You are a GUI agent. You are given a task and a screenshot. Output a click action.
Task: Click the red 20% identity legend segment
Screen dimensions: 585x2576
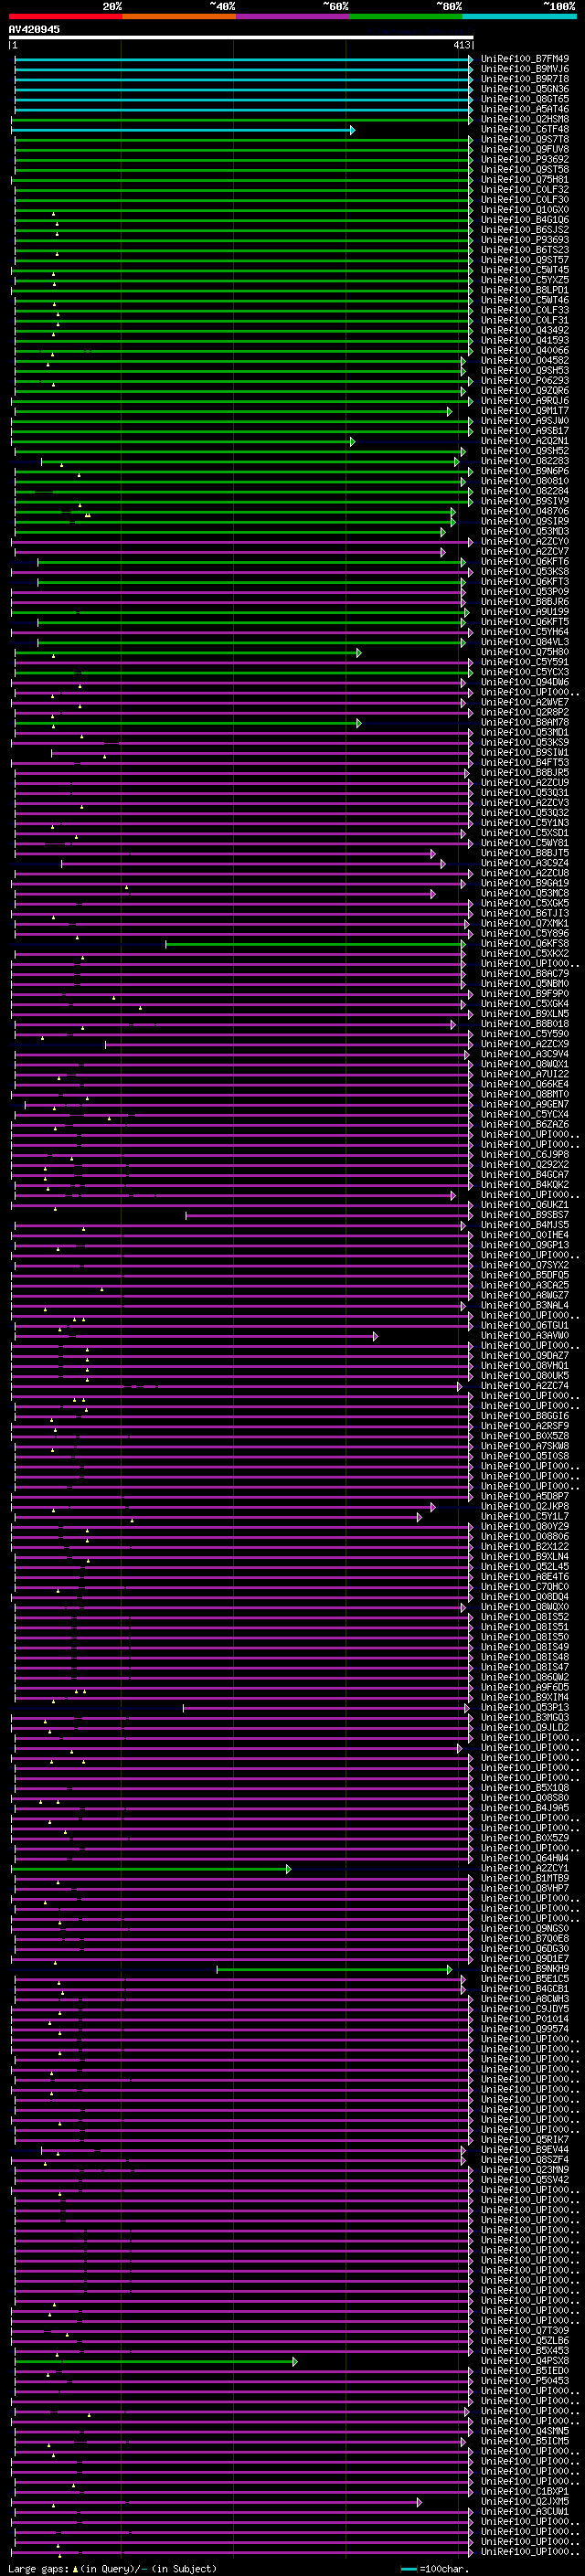tap(65, 16)
